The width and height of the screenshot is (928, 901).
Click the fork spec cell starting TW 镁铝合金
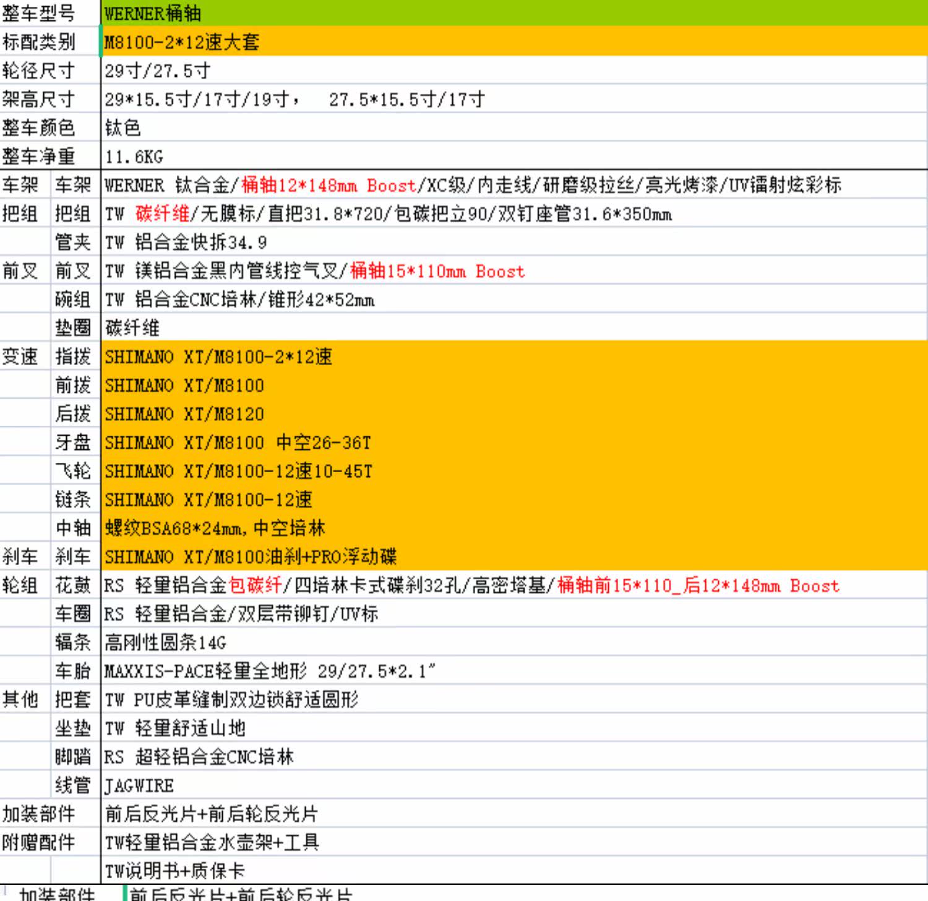click(x=514, y=270)
